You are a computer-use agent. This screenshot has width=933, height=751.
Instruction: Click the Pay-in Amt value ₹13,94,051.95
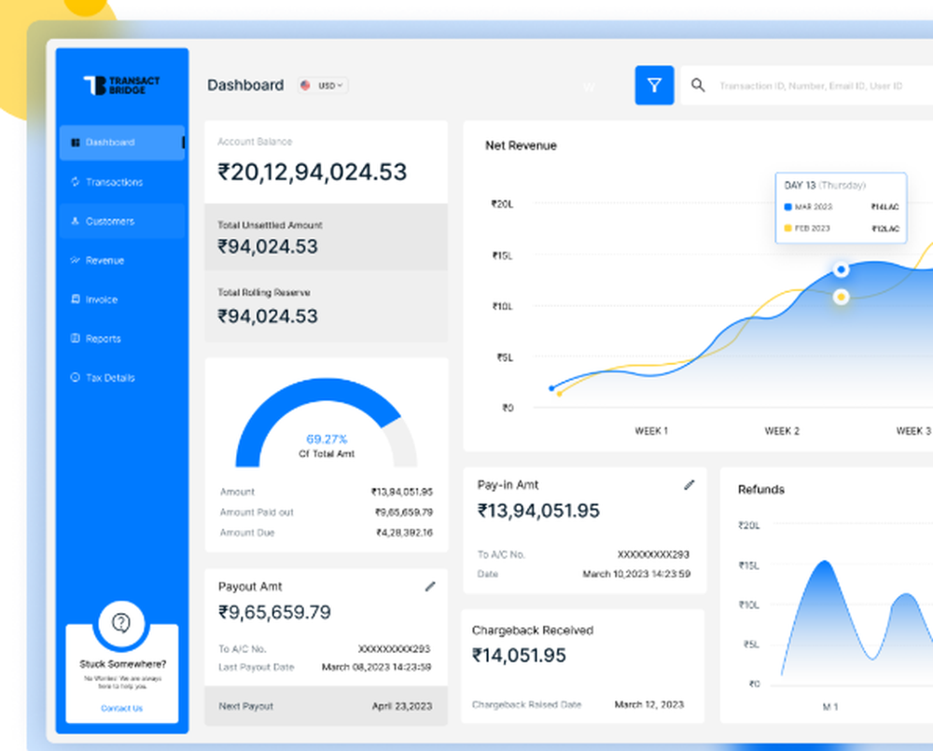pos(538,510)
